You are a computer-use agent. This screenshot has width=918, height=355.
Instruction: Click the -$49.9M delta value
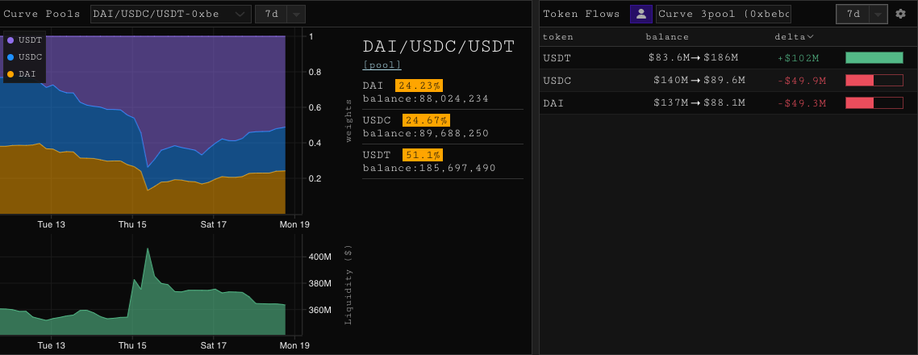pyautogui.click(x=802, y=80)
